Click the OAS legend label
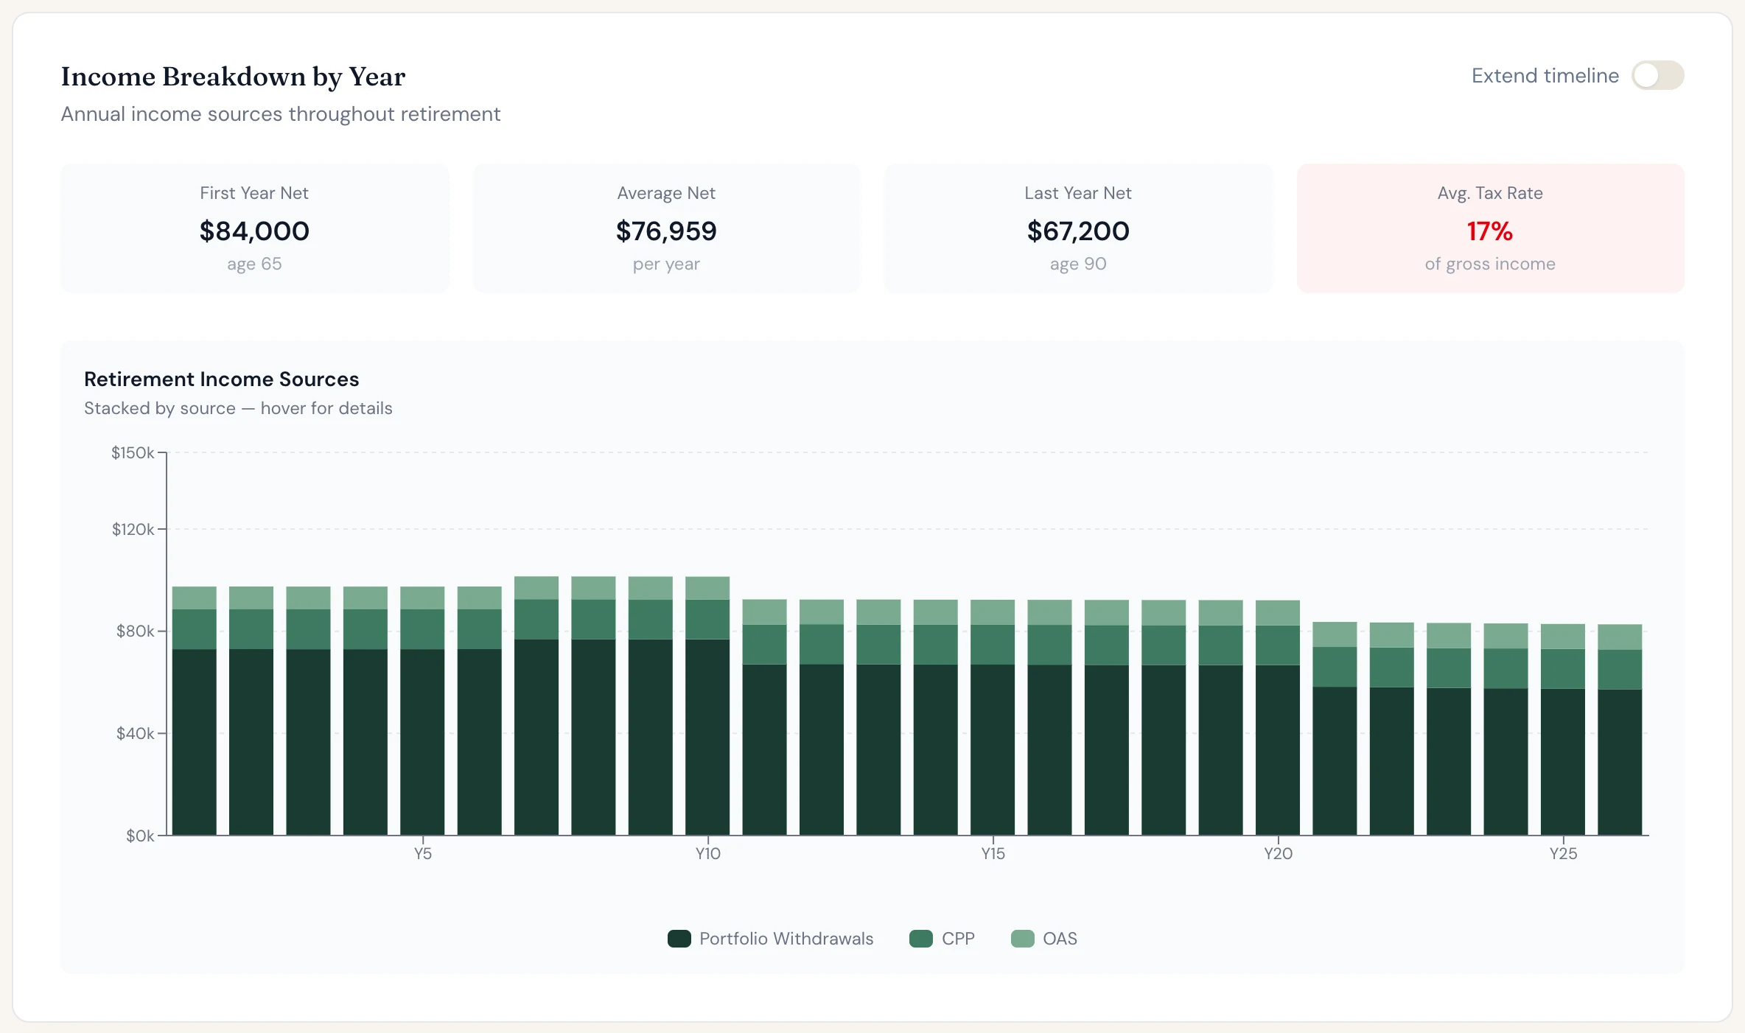This screenshot has height=1033, width=1745. (1060, 938)
